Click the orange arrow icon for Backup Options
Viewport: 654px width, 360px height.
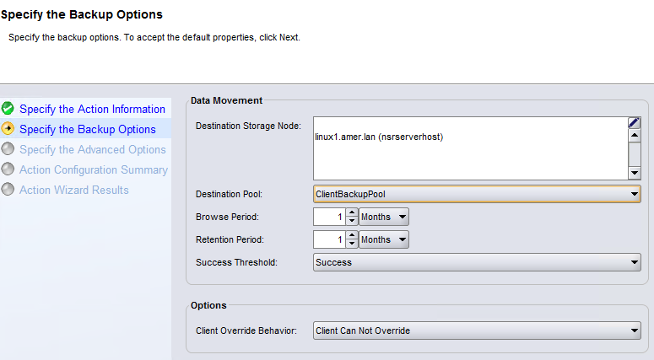coord(8,129)
